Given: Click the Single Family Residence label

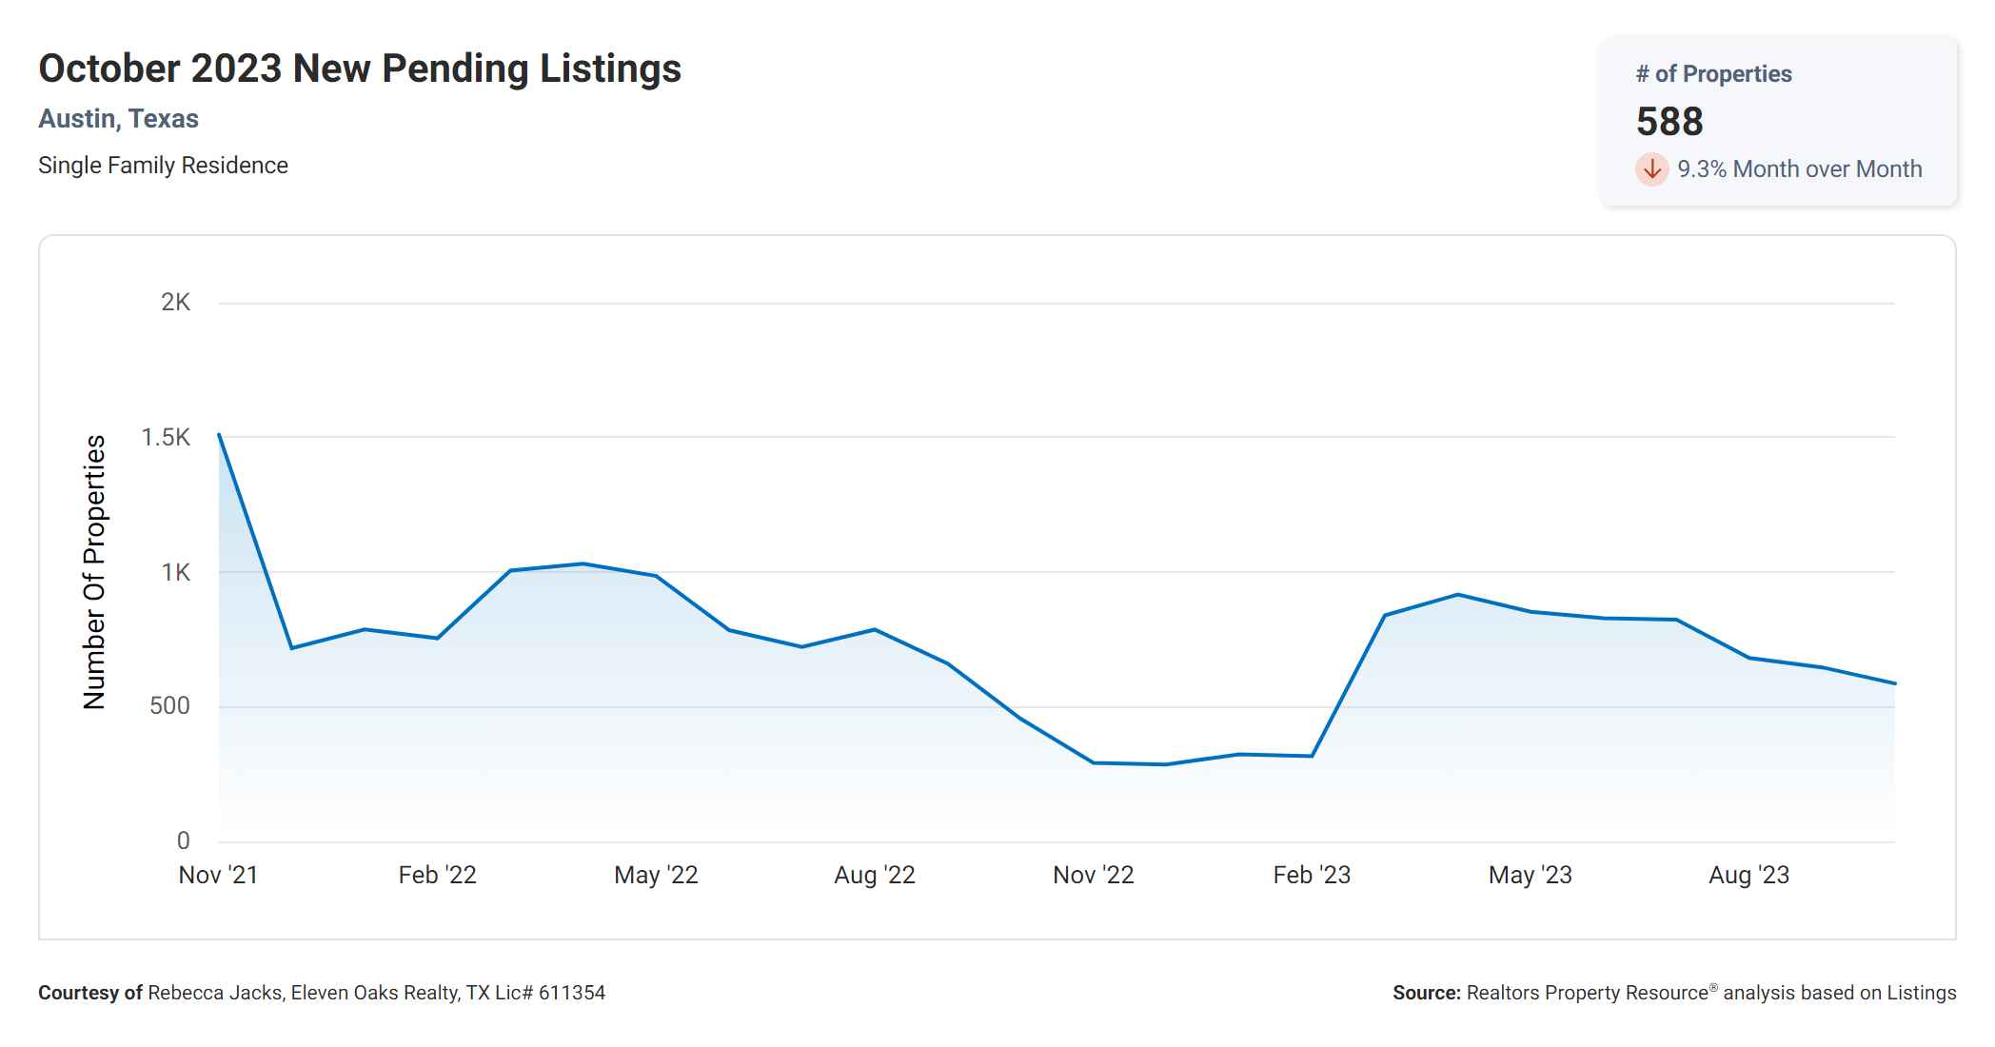Looking at the screenshot, I should point(163,166).
